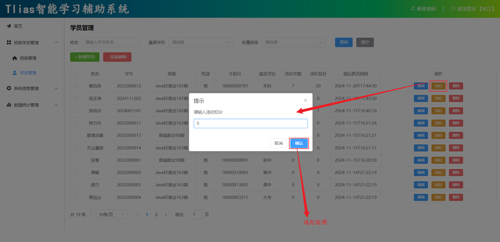Check the checkbox for 崔百泉 row
The image size is (500, 242).
point(76,86)
